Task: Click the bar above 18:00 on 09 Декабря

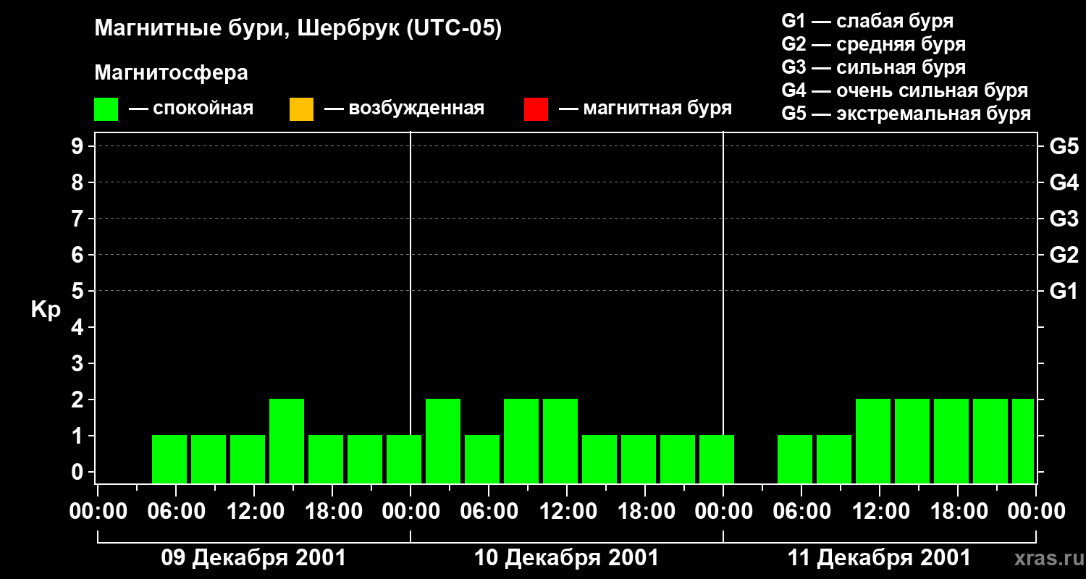Action: (326, 459)
